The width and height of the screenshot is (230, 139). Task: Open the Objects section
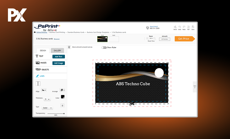pyautogui.click(x=45, y=70)
